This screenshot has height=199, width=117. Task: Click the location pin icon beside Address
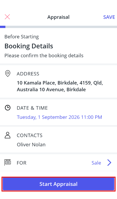tap(8, 74)
